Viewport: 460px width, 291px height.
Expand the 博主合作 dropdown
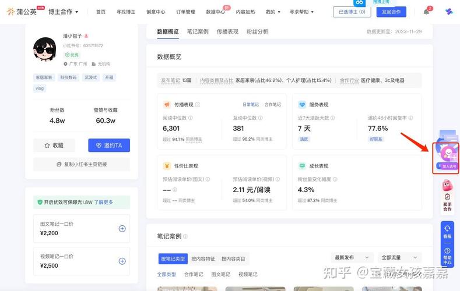63,12
